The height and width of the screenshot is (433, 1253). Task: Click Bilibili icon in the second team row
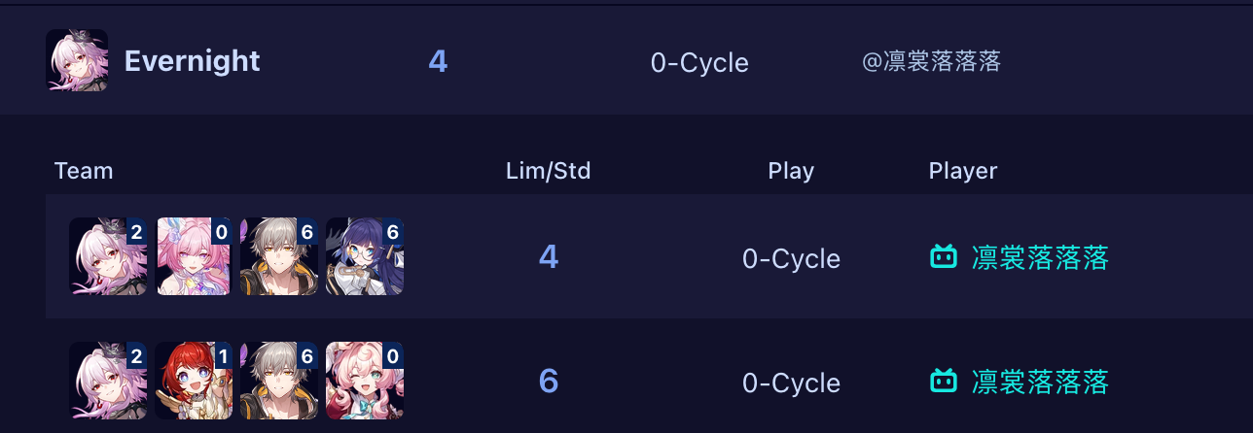(x=944, y=382)
